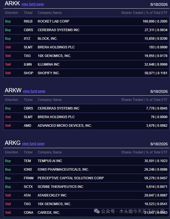170x219 pixels.
Task: Open ARKK view fund page link
Action: (x=33, y=4)
